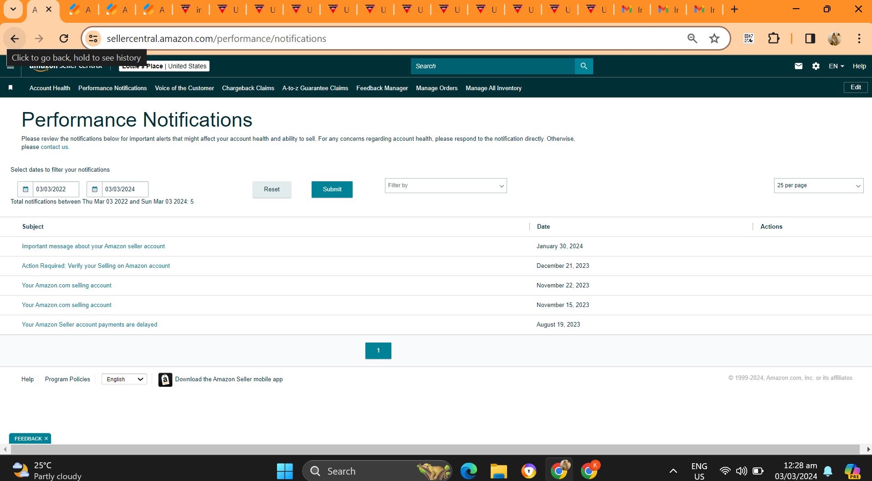
Task: Open the November 22 selling account notification
Action: tap(67, 286)
